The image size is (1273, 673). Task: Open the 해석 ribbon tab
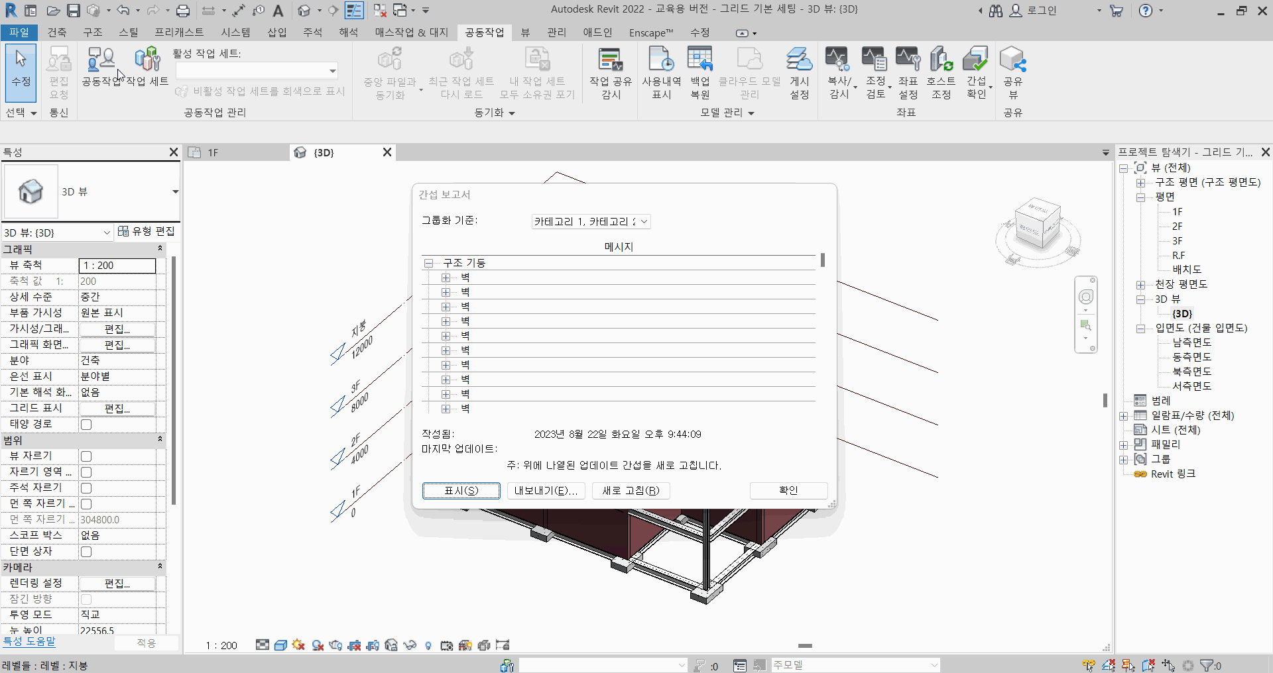pyautogui.click(x=348, y=32)
